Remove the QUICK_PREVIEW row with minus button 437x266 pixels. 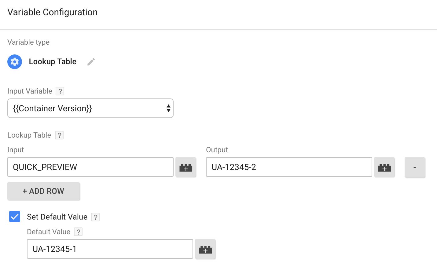tap(415, 167)
